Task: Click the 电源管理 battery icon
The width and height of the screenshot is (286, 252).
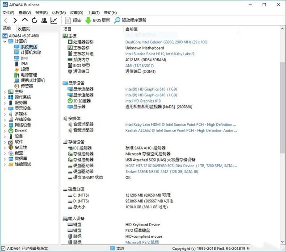Action: (x=17, y=75)
